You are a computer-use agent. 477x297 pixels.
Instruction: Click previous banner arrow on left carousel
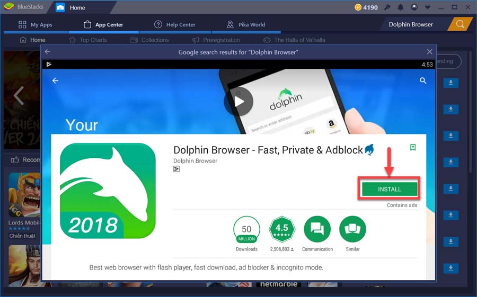pyautogui.click(x=19, y=95)
